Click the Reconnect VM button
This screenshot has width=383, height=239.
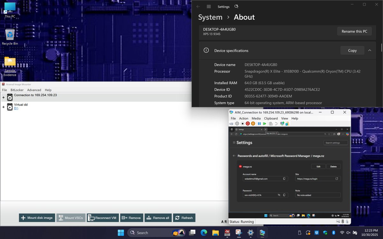coord(103,218)
